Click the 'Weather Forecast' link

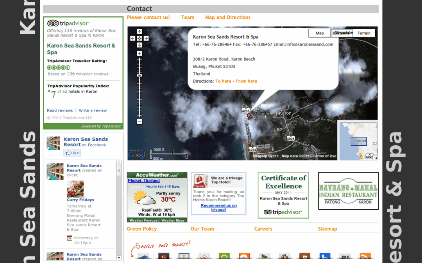click(144, 220)
